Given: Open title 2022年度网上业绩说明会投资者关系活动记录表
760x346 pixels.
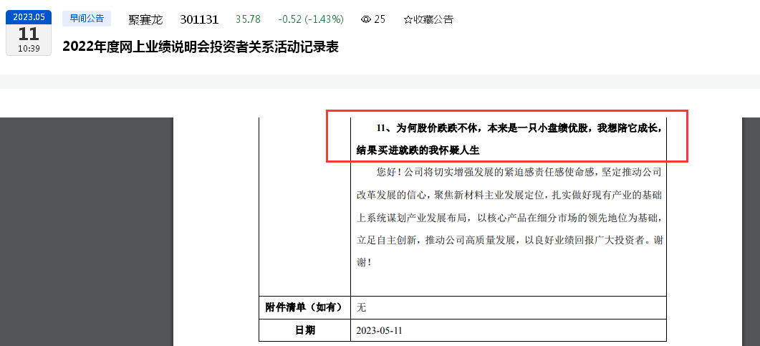Looking at the screenshot, I should click(x=201, y=47).
